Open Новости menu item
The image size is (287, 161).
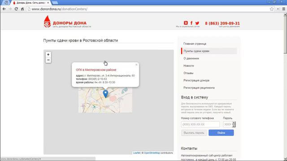188,66
